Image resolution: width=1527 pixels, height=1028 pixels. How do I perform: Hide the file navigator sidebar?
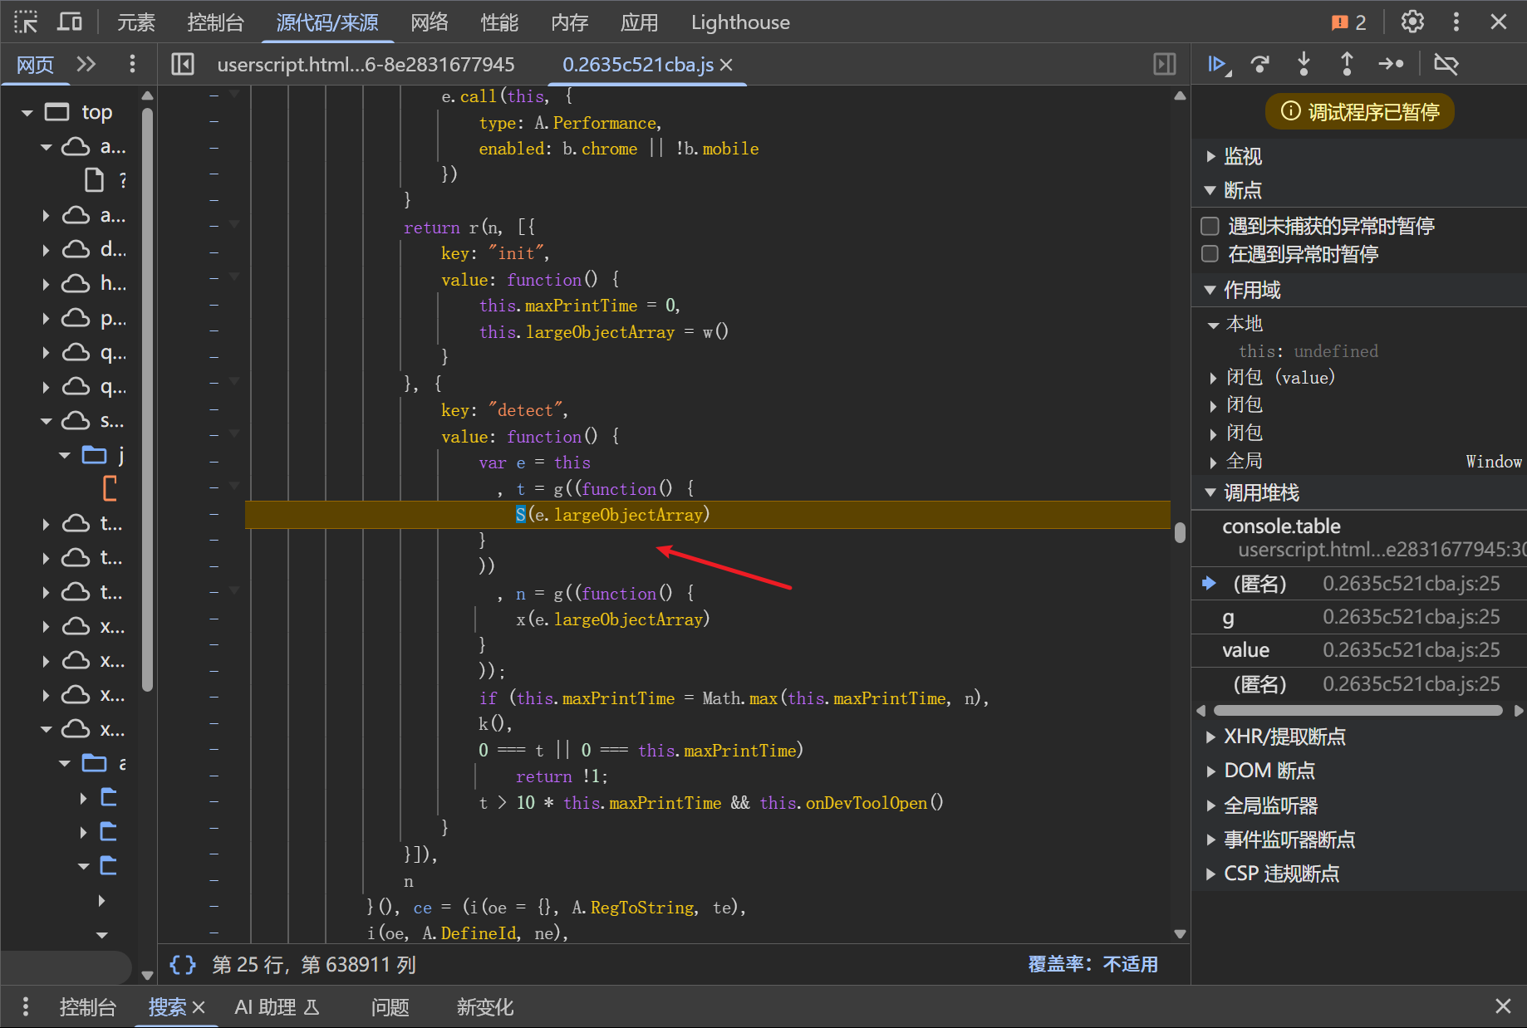tap(183, 64)
